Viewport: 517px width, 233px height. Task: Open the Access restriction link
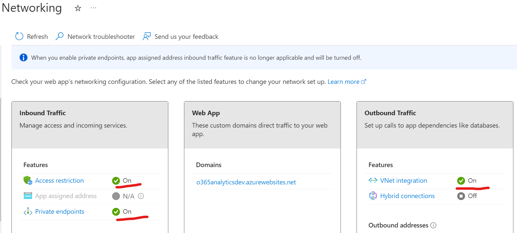tap(59, 180)
